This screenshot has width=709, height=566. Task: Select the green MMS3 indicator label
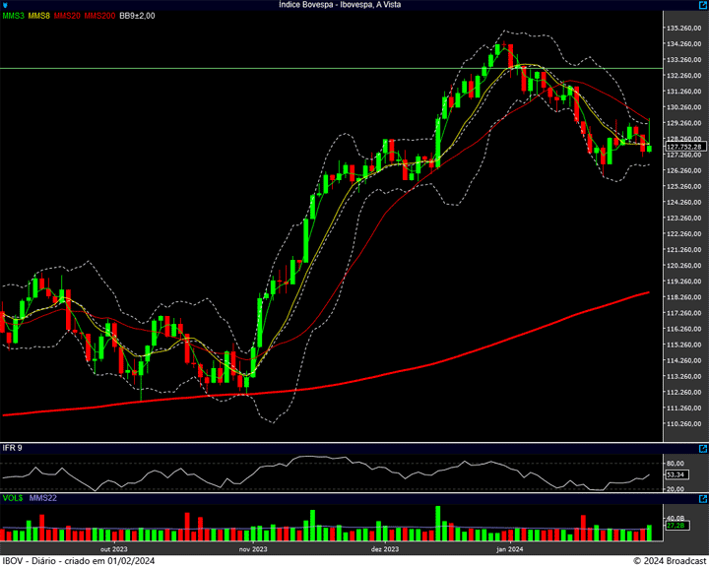pos(13,16)
